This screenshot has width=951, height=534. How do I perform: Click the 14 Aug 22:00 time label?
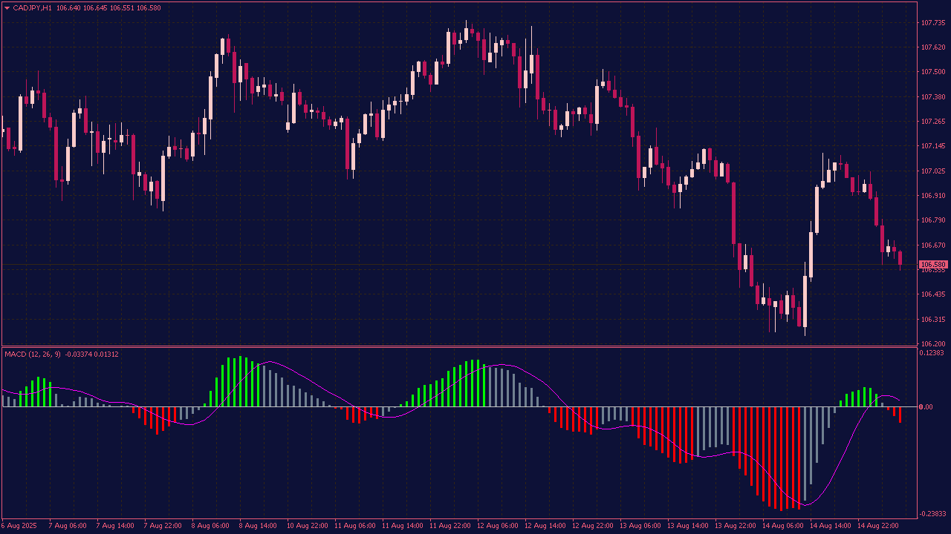(880, 526)
